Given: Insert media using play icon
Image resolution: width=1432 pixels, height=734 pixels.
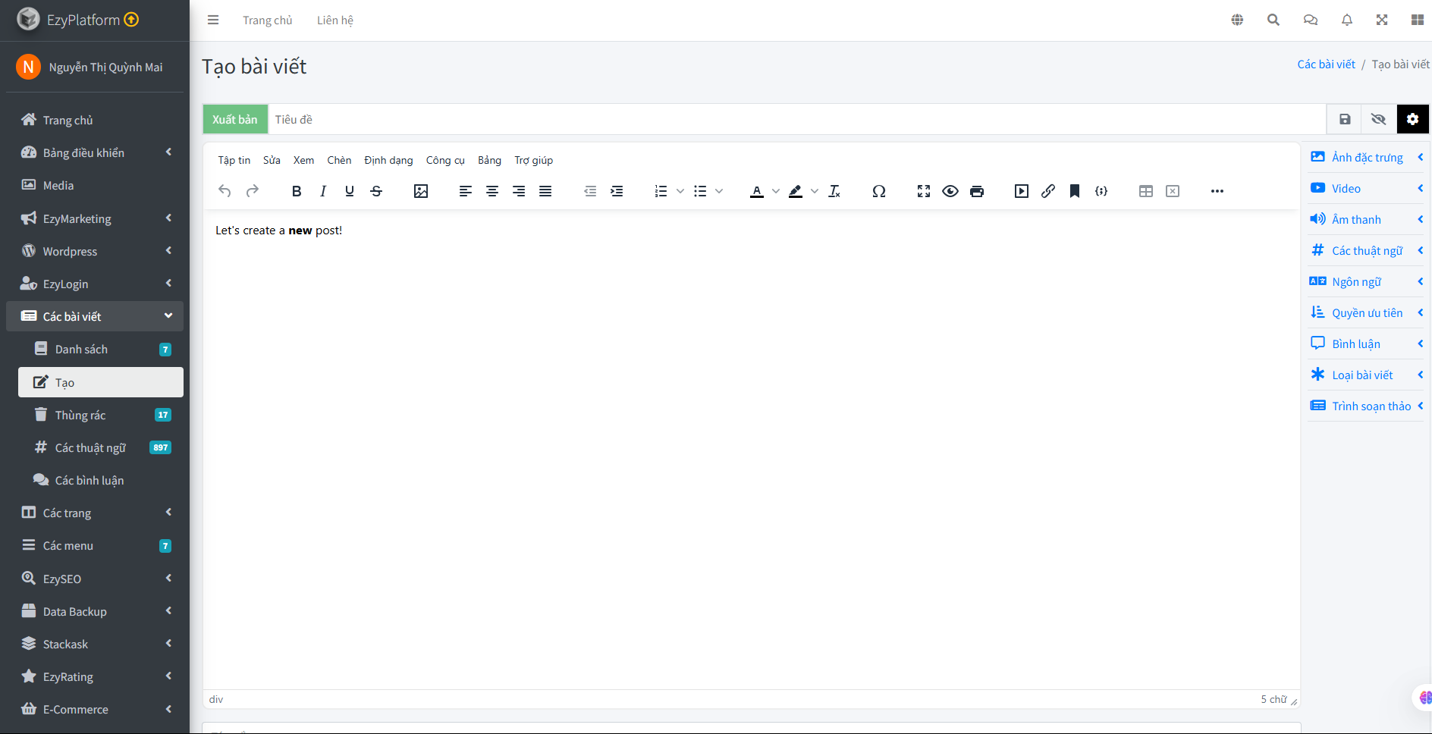Looking at the screenshot, I should (1022, 191).
